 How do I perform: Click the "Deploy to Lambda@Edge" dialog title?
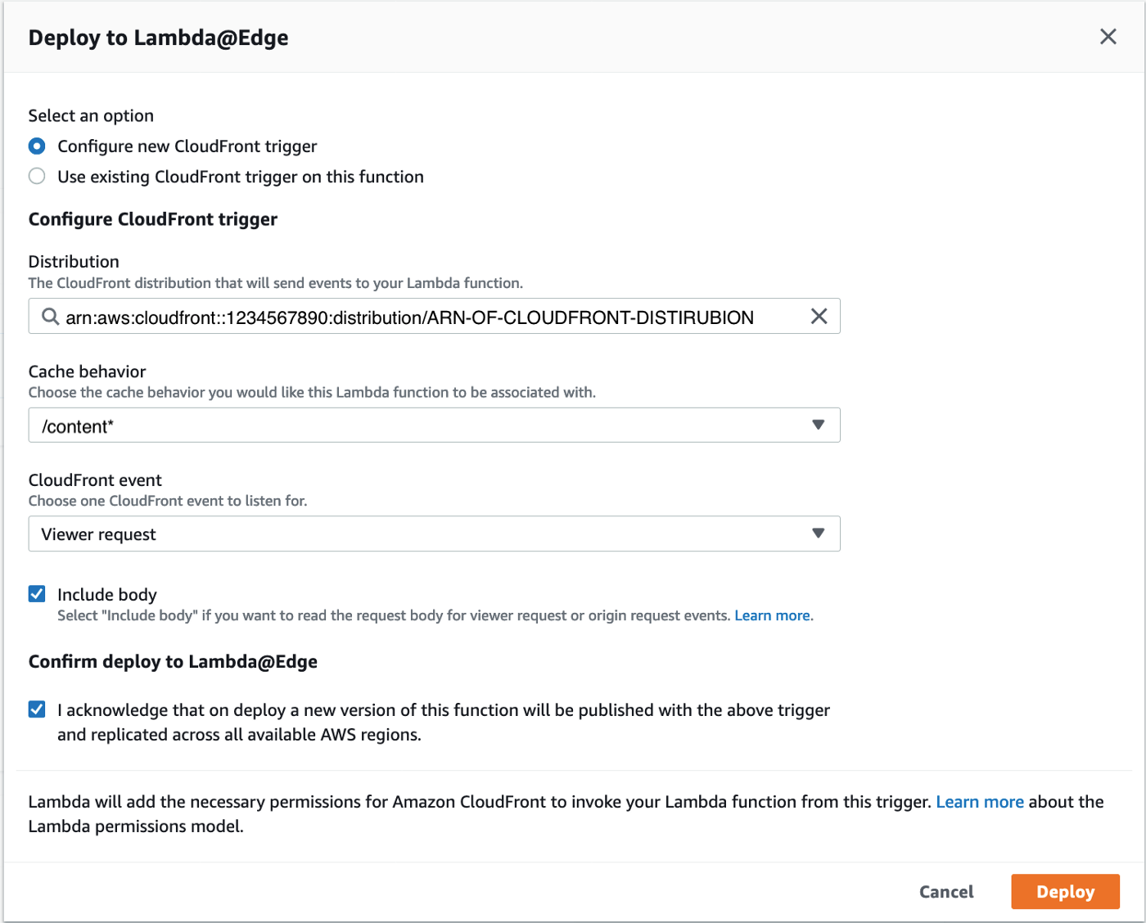pos(159,37)
